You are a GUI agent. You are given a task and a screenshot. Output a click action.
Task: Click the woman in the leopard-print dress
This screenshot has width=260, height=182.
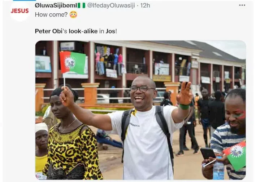(71, 134)
